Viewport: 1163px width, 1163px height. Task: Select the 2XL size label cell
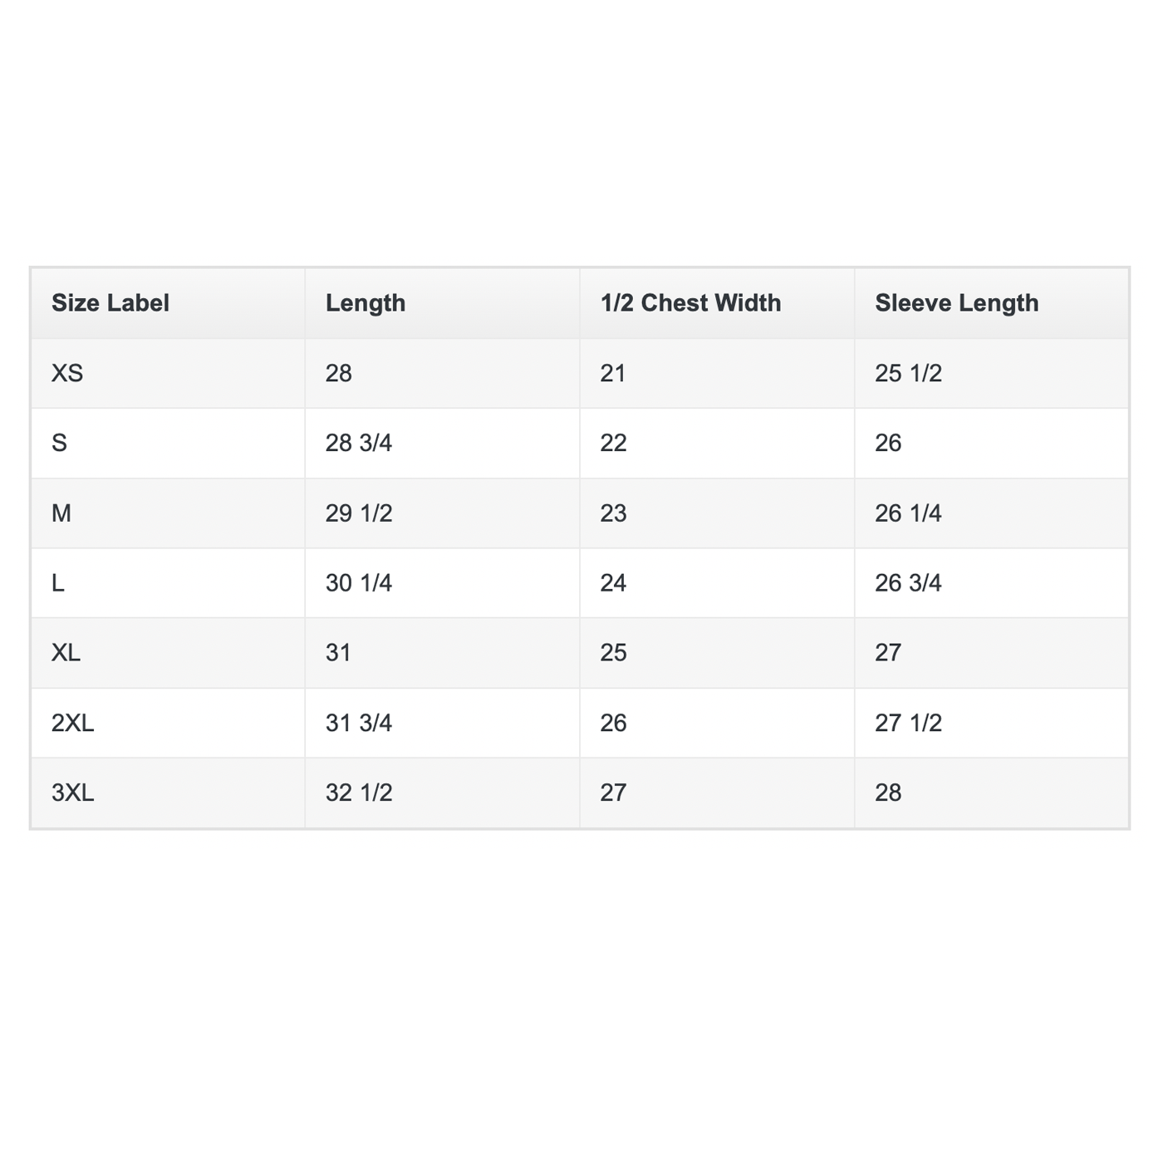click(73, 723)
